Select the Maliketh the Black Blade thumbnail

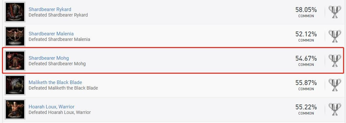15,85
